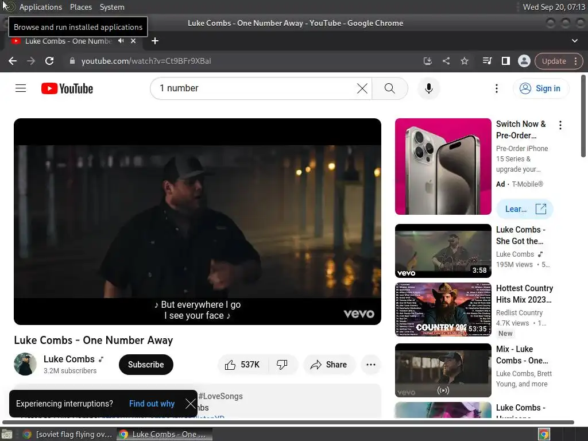Screen dimensions: 588x441
Task: Share the One Number Away video
Action: coord(329,365)
